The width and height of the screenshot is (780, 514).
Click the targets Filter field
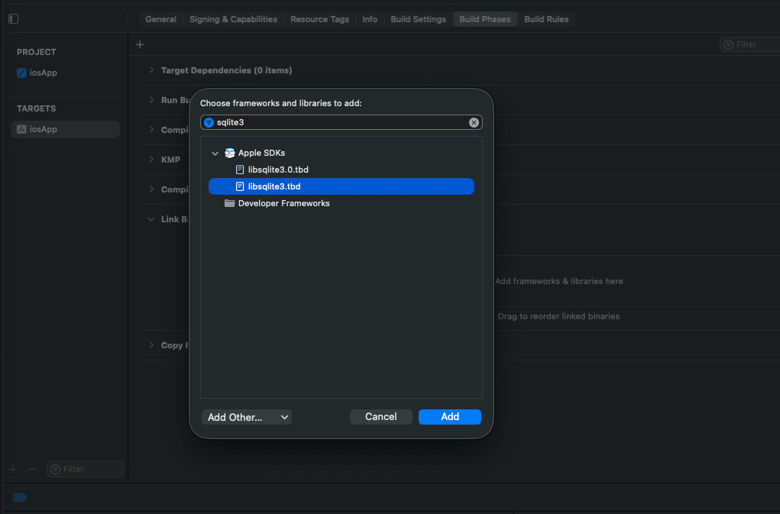coord(85,469)
